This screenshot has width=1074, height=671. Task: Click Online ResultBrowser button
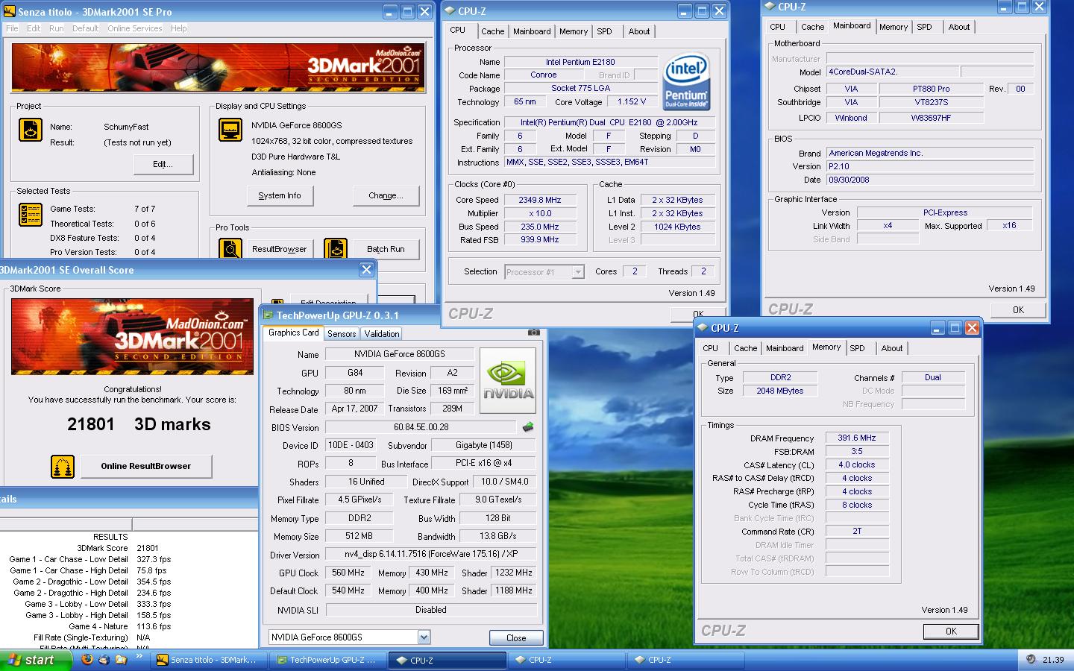pyautogui.click(x=146, y=466)
